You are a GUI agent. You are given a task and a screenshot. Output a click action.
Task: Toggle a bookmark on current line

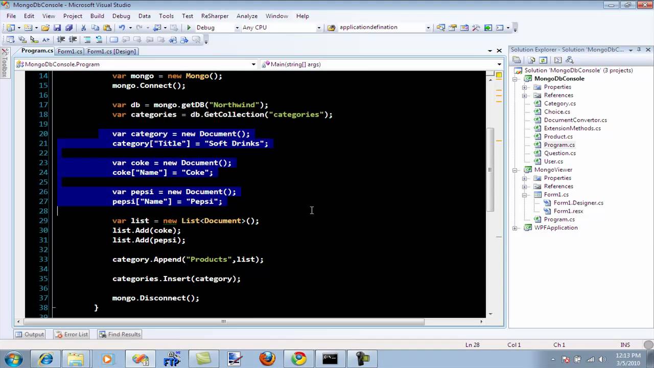pyautogui.click(x=113, y=39)
